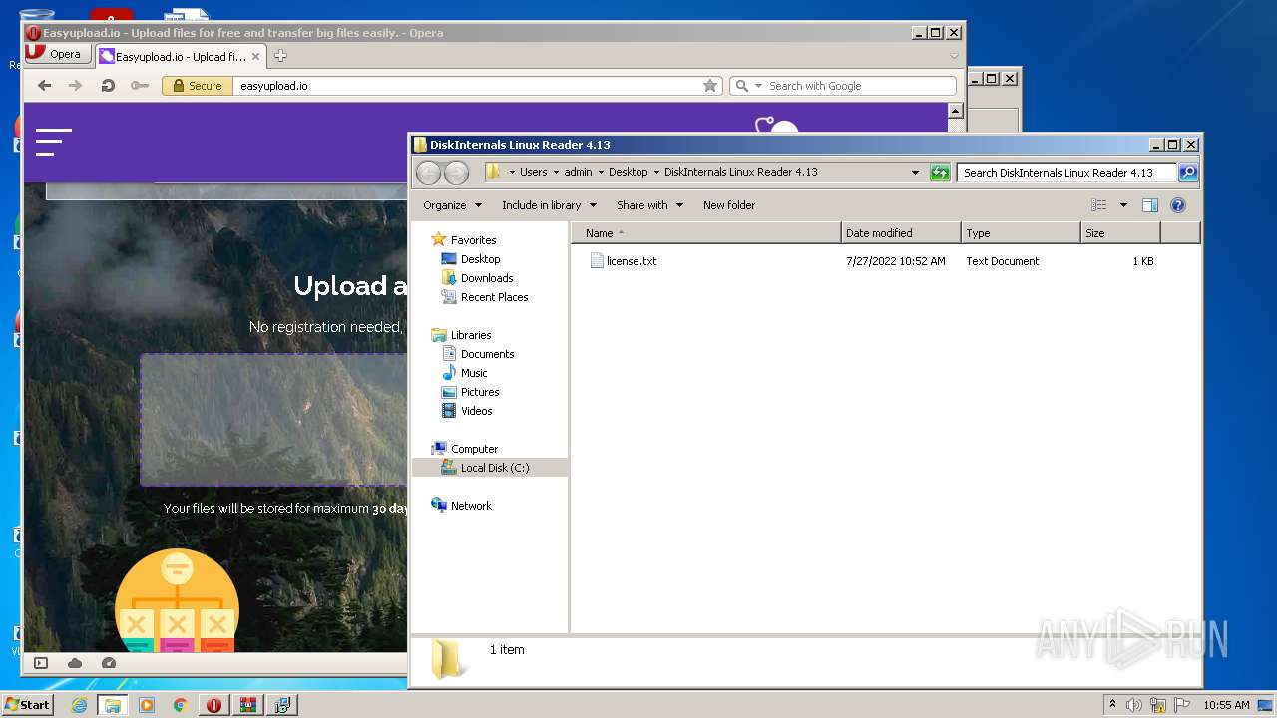Viewport: 1277px width, 718px height.
Task: Open hamburger menu on Easyupload page
Action: coord(54,142)
